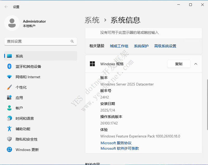Click the Windows Server 2025 Datacenter text
The height and width of the screenshot is (165, 208).
point(127,84)
